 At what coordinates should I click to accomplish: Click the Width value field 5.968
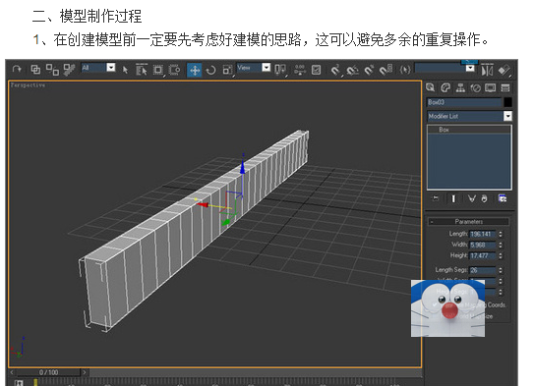point(483,245)
